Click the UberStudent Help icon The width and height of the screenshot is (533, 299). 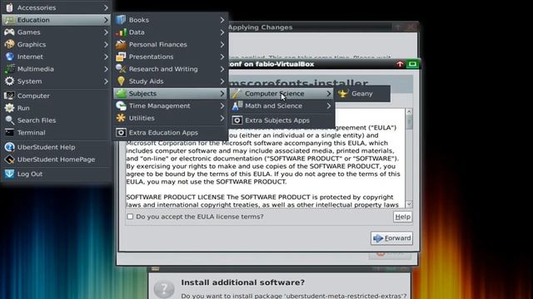[x=9, y=147]
